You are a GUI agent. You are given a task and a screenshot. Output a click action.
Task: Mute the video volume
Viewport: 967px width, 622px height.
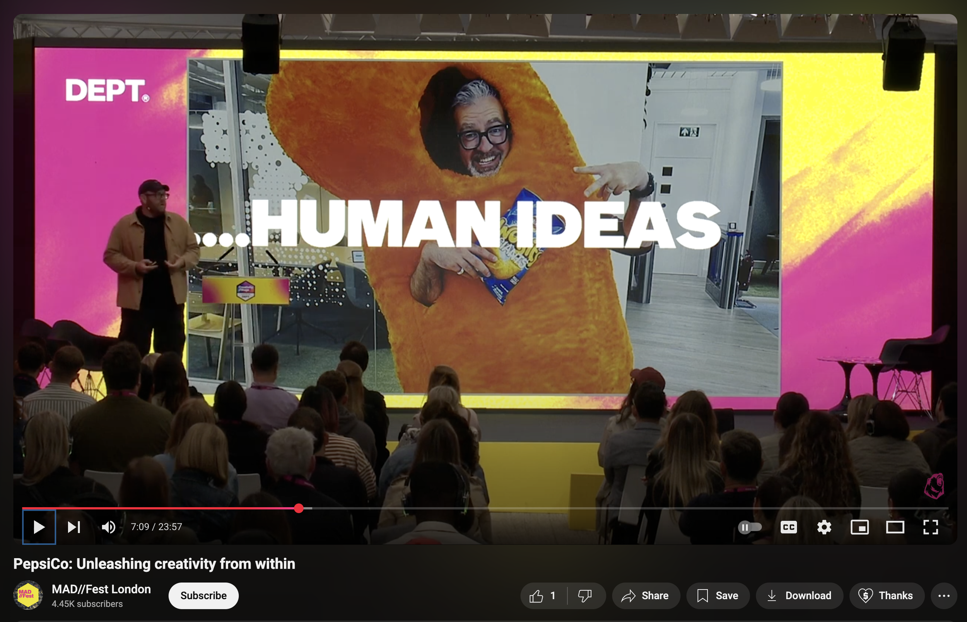pyautogui.click(x=109, y=527)
